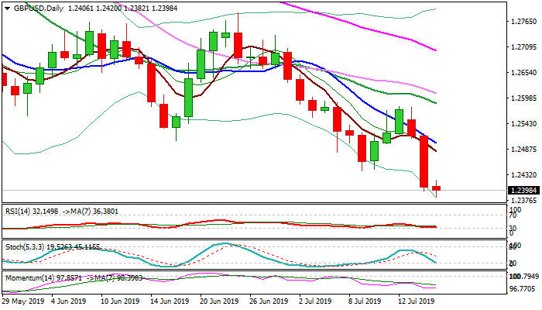Screen dimensions: 542x310
Task: Click the 1.23765 price scale value
Action: point(524,201)
